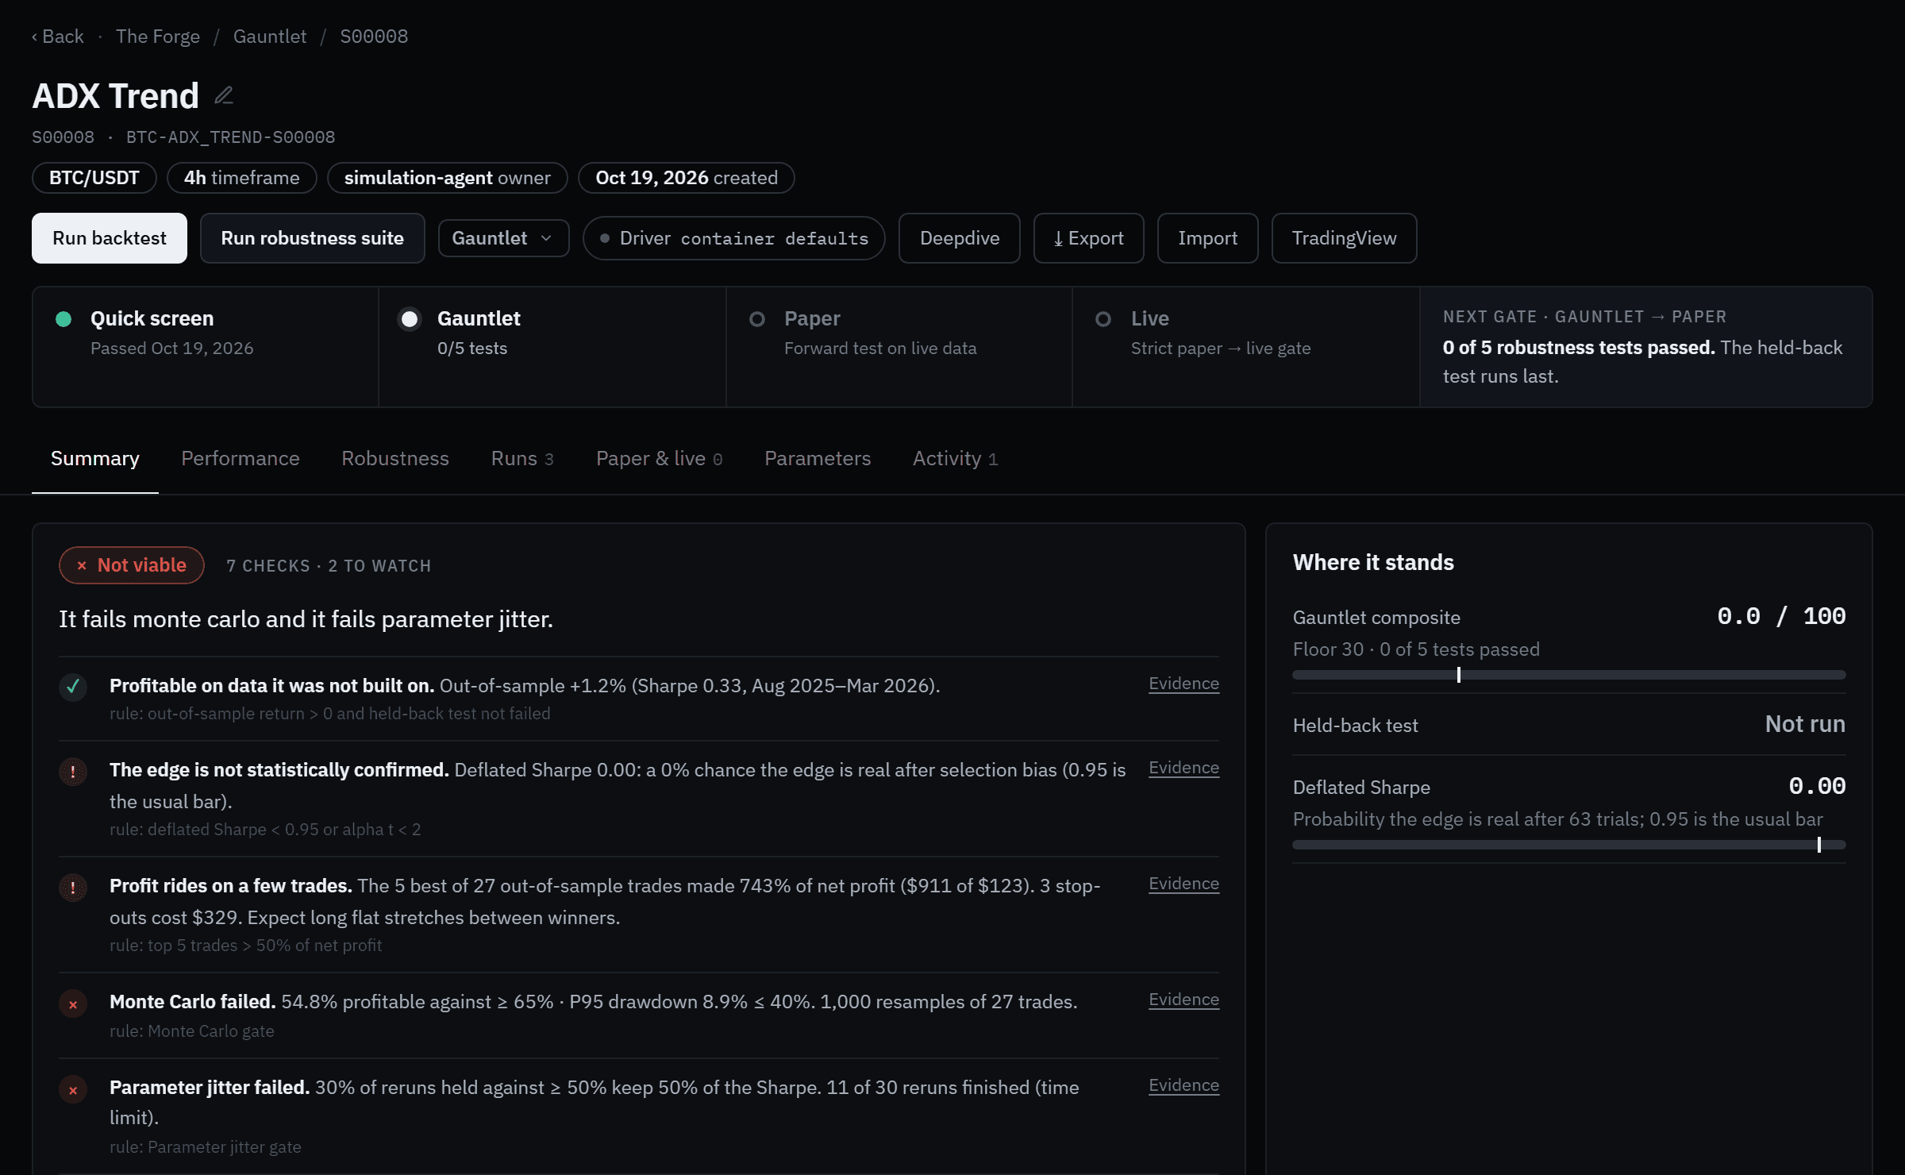Open The Forge breadcrumb

[158, 37]
